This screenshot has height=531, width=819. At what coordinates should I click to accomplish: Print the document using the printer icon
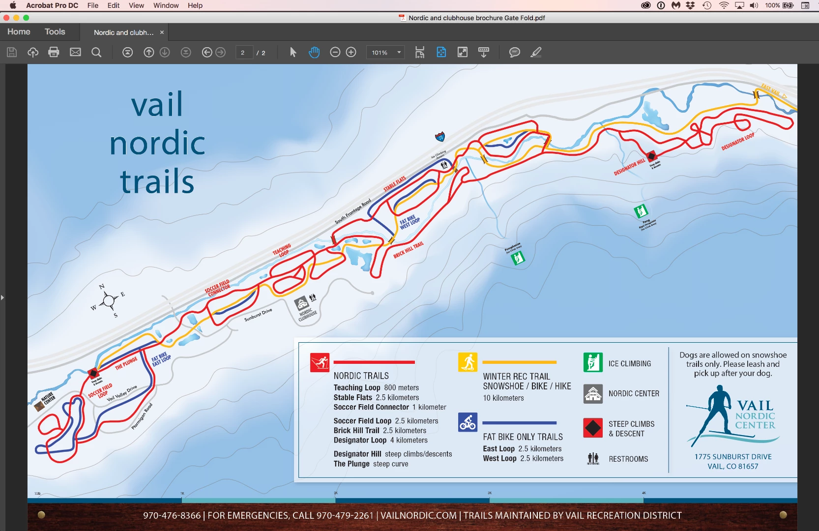tap(54, 52)
